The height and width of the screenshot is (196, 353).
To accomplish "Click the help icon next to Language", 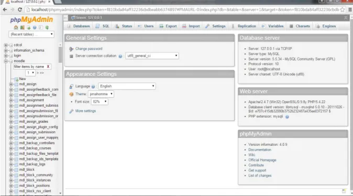I will [93, 87].
